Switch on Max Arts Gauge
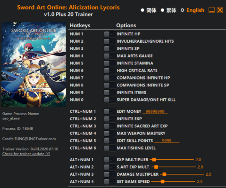 [109, 56]
